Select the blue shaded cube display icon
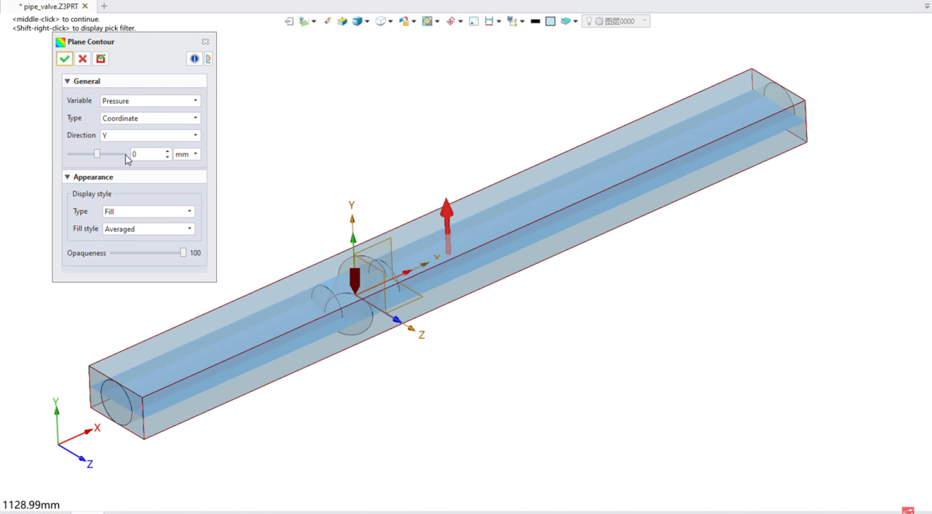This screenshot has width=932, height=514. tap(357, 21)
